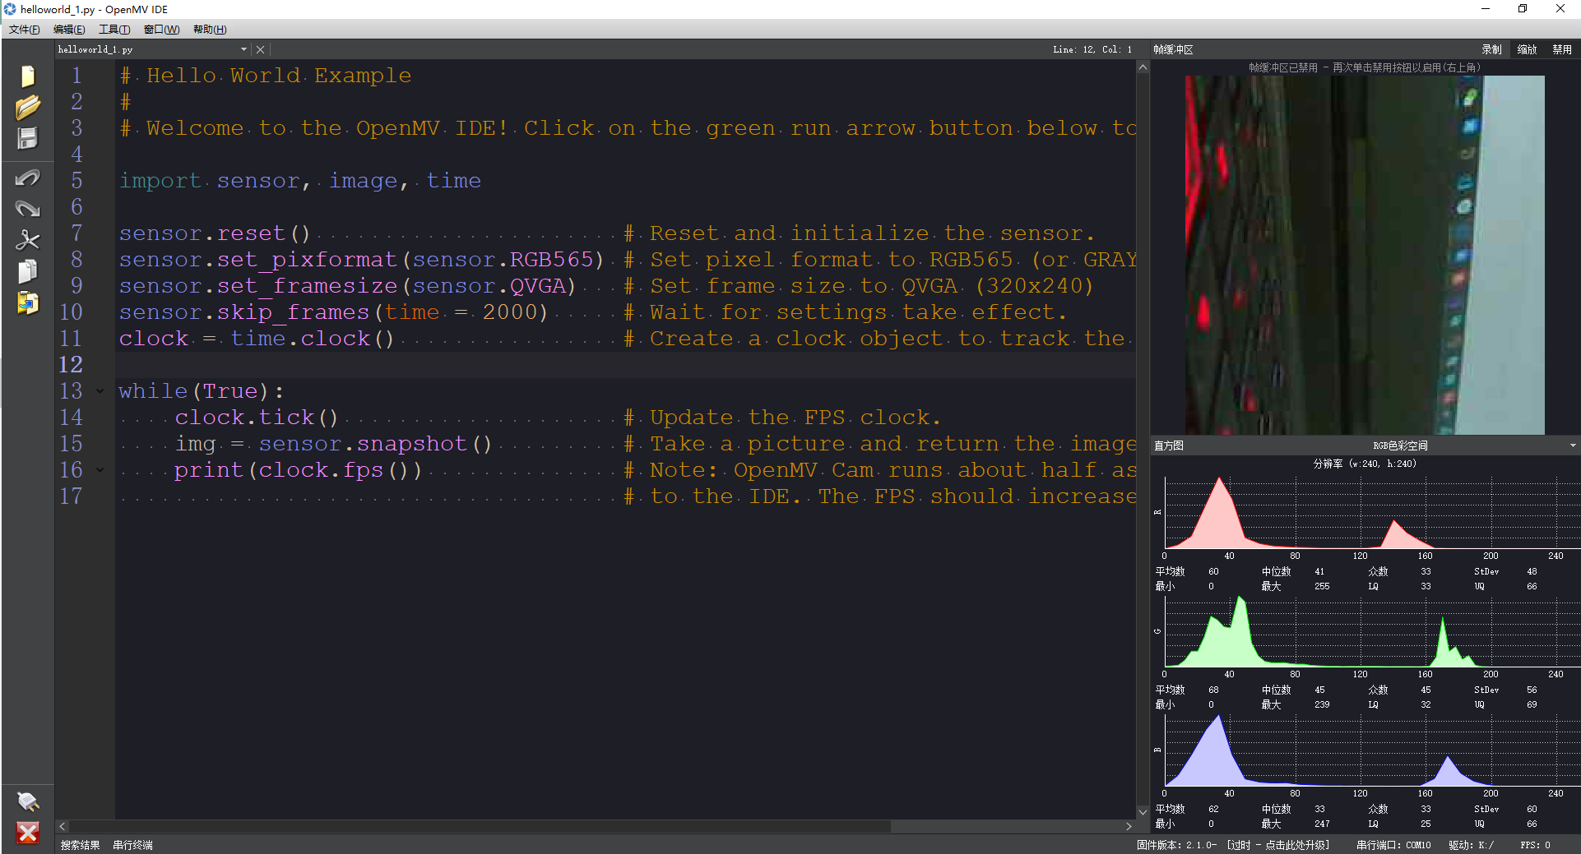Copy text with the copy icon

coord(28,271)
